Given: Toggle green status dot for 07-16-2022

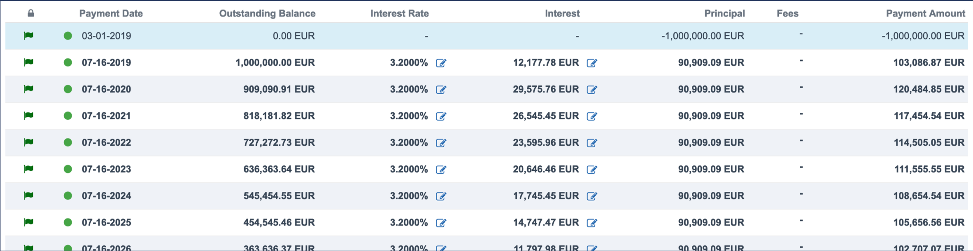Looking at the screenshot, I should tap(68, 142).
